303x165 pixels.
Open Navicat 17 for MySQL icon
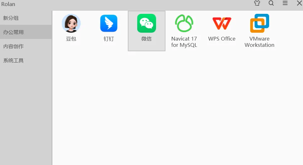pos(184,23)
